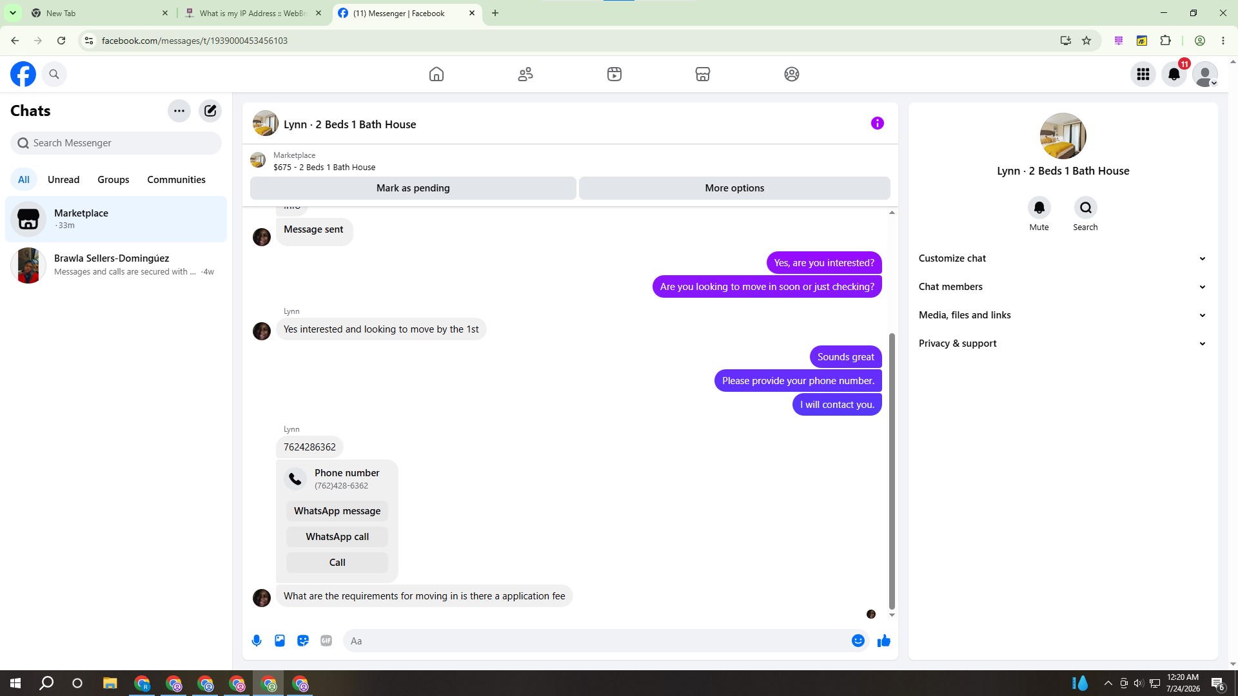The width and height of the screenshot is (1238, 696).
Task: Click listing thumbnail in right info panel
Action: tap(1063, 136)
